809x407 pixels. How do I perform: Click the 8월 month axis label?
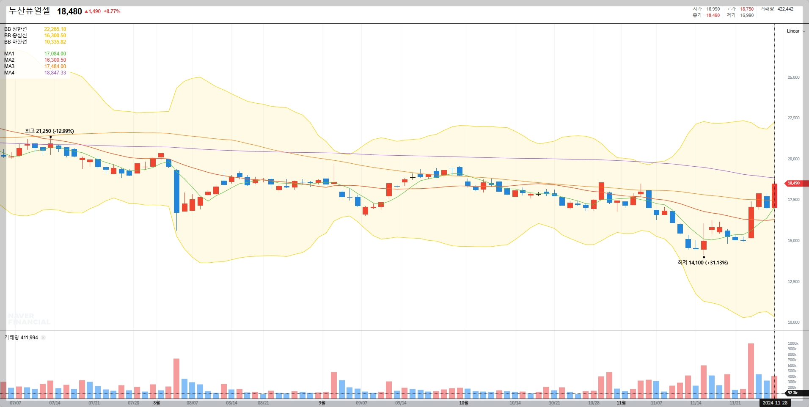157,403
